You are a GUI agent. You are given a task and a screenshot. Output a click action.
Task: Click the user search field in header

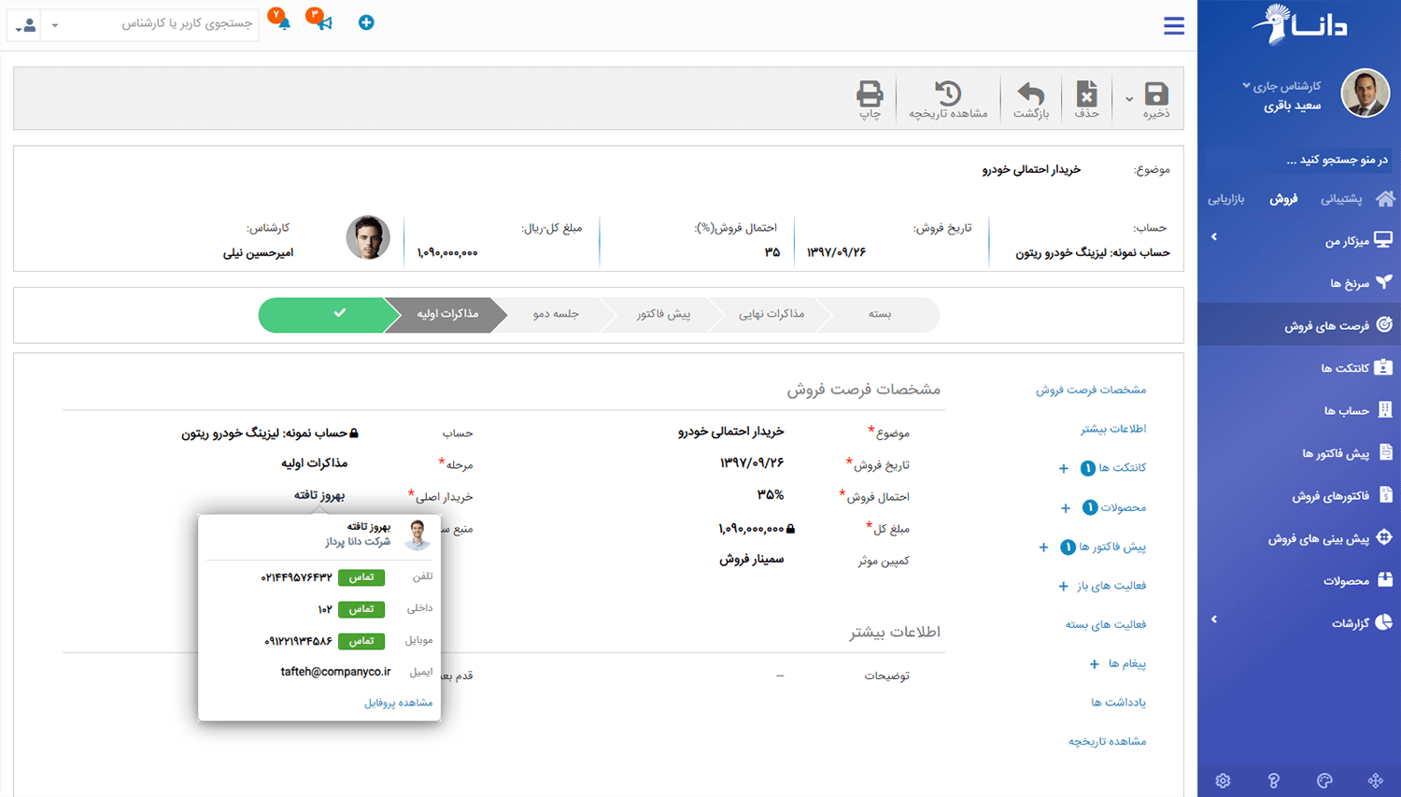pyautogui.click(x=168, y=23)
